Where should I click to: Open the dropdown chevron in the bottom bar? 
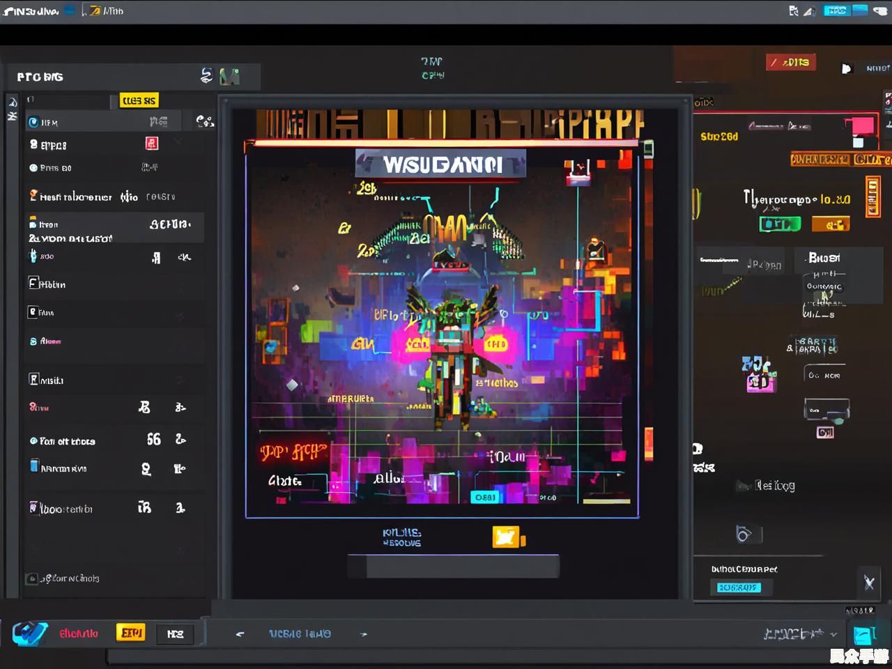point(833,634)
